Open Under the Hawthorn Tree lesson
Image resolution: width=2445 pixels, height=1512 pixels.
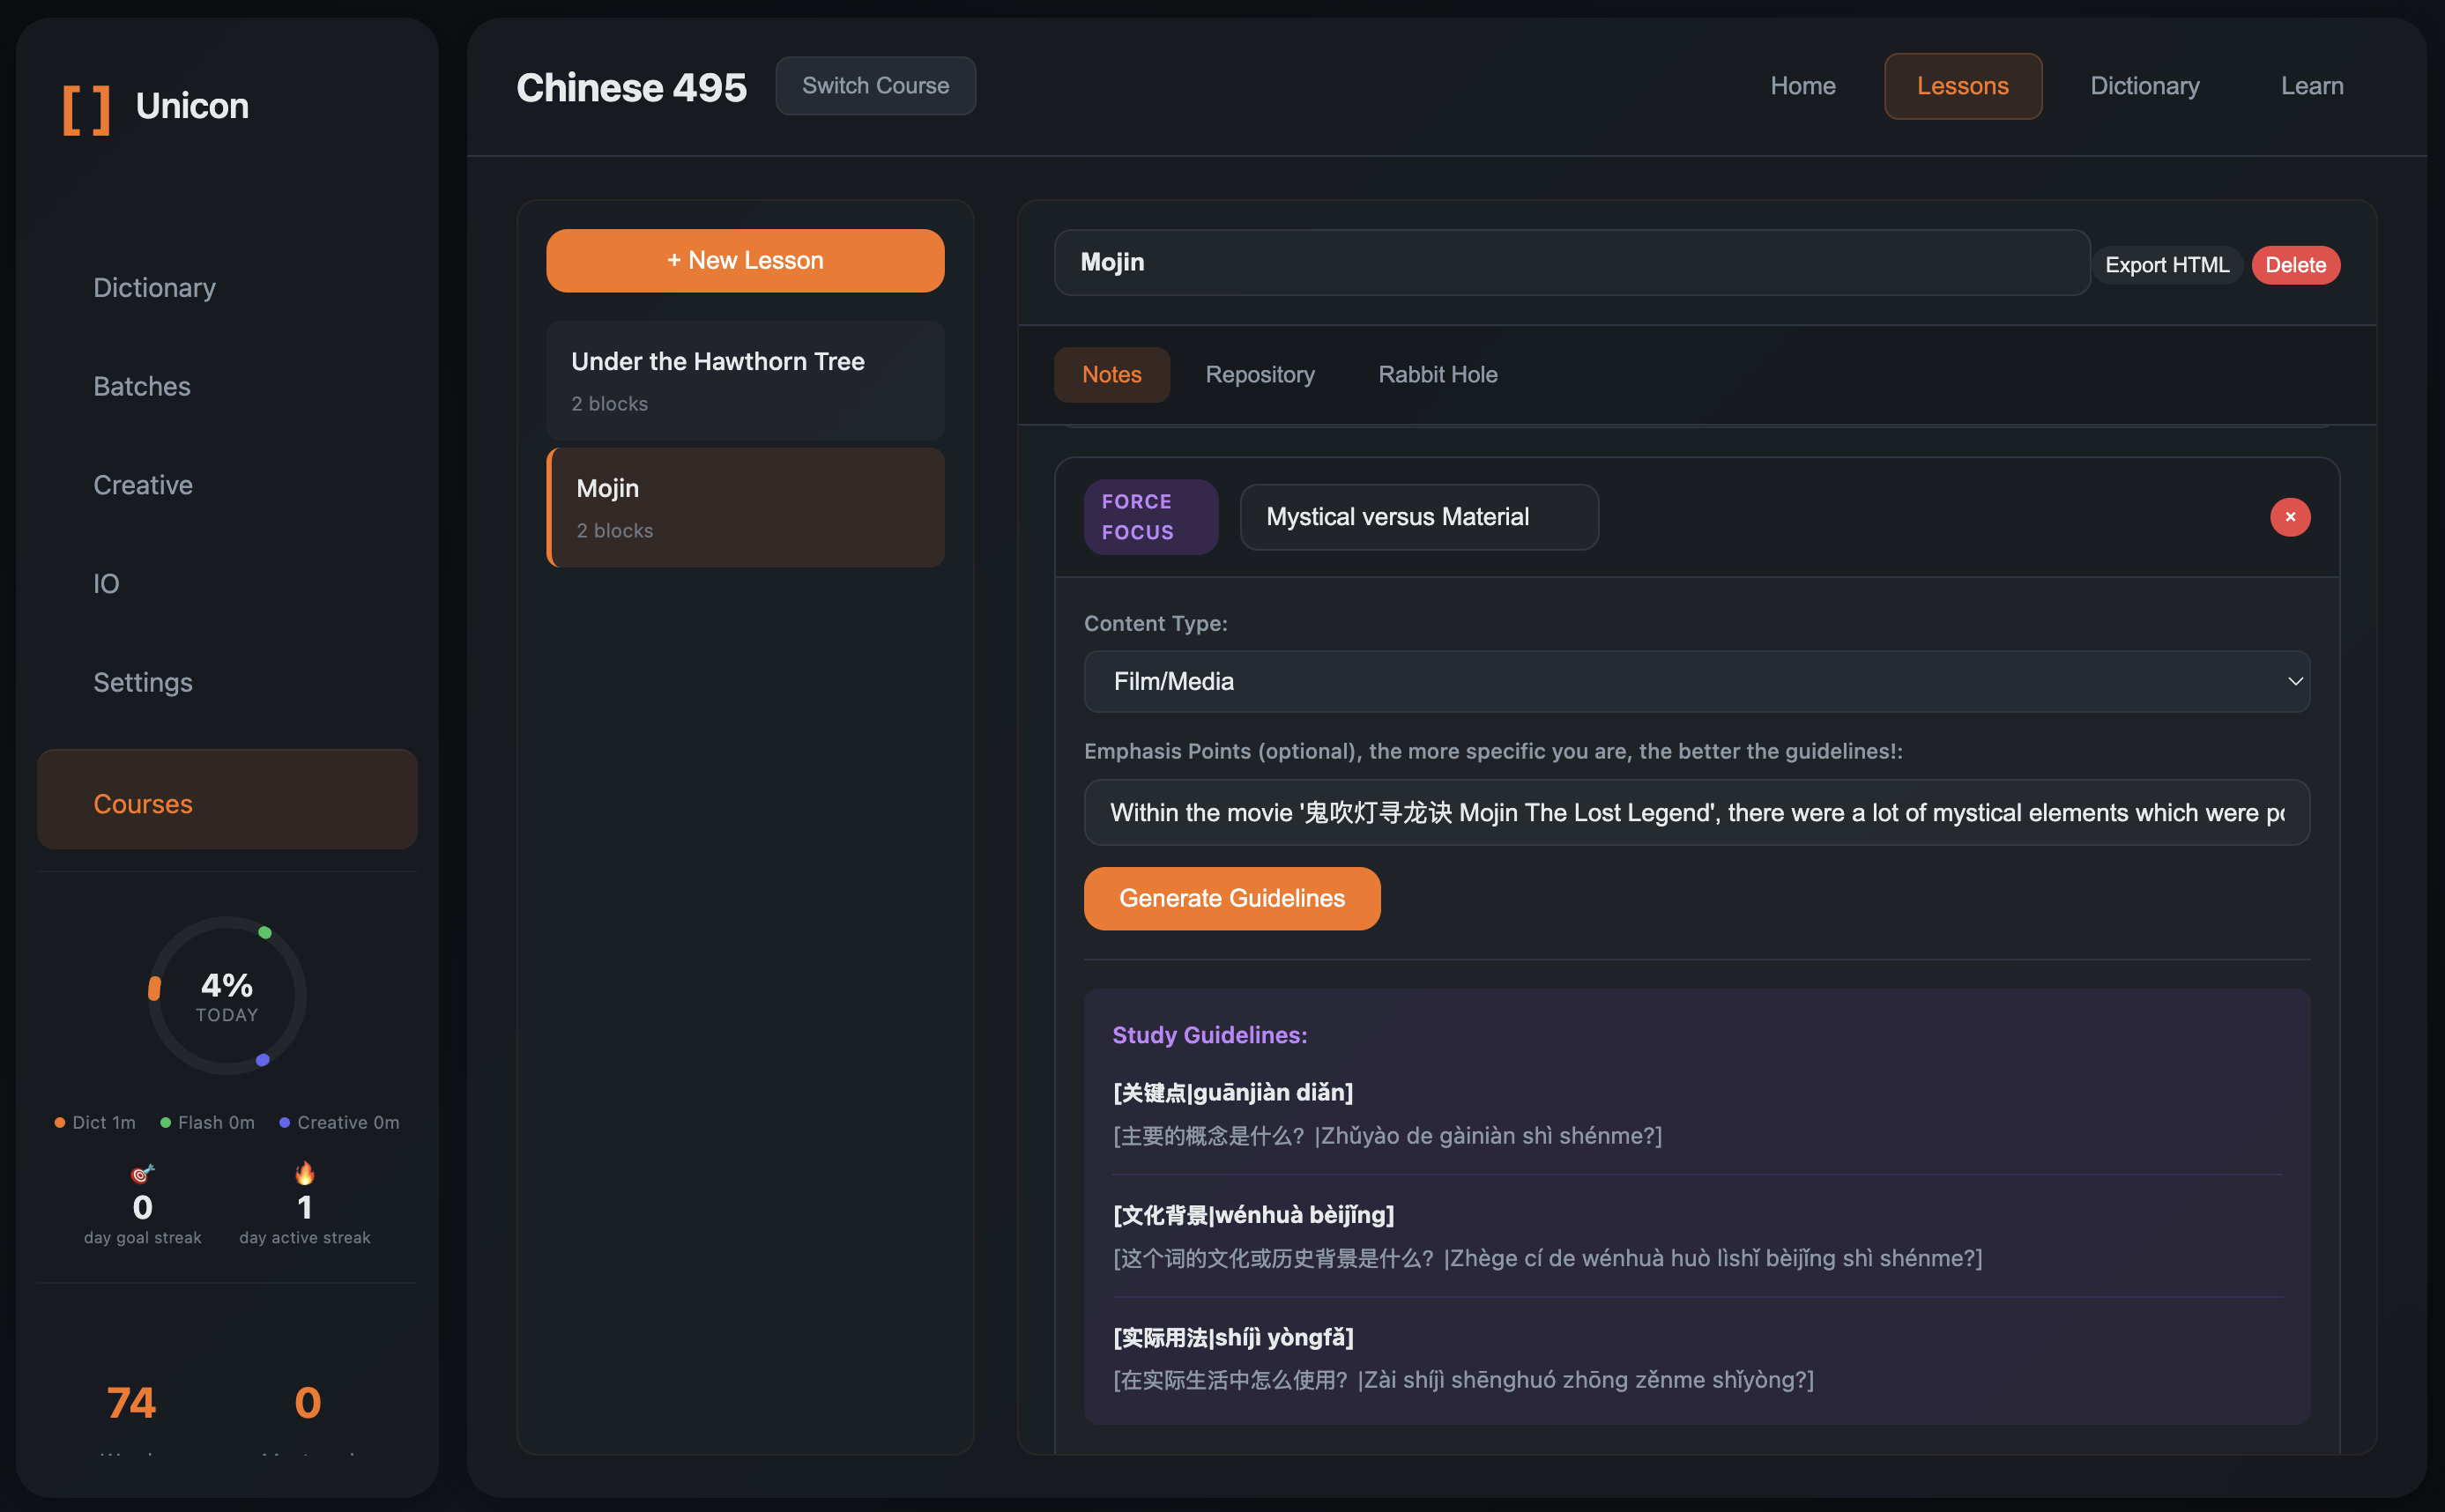pos(745,380)
